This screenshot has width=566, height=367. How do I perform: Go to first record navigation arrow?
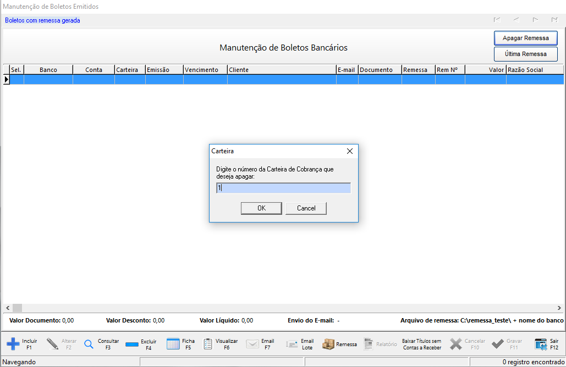coord(497,20)
